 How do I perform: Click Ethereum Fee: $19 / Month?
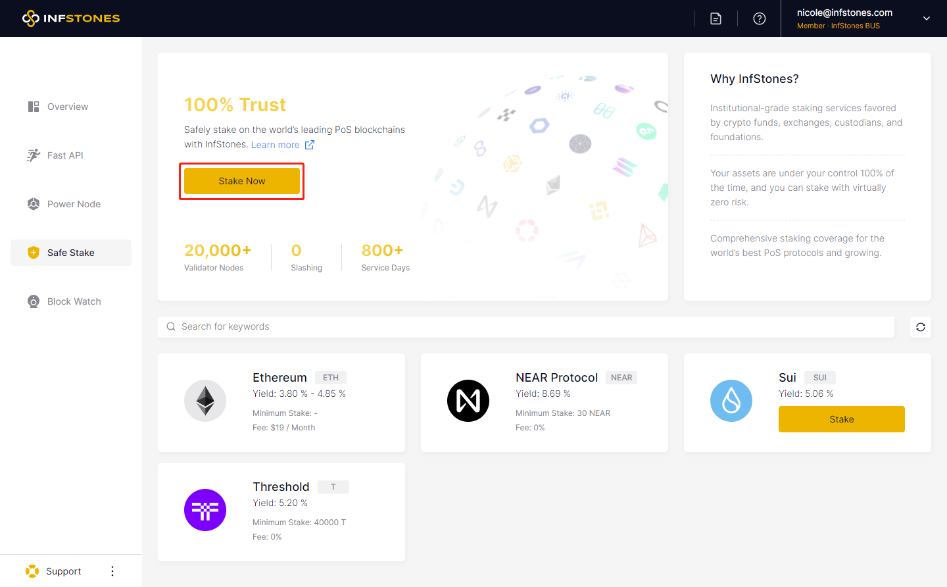coord(284,428)
